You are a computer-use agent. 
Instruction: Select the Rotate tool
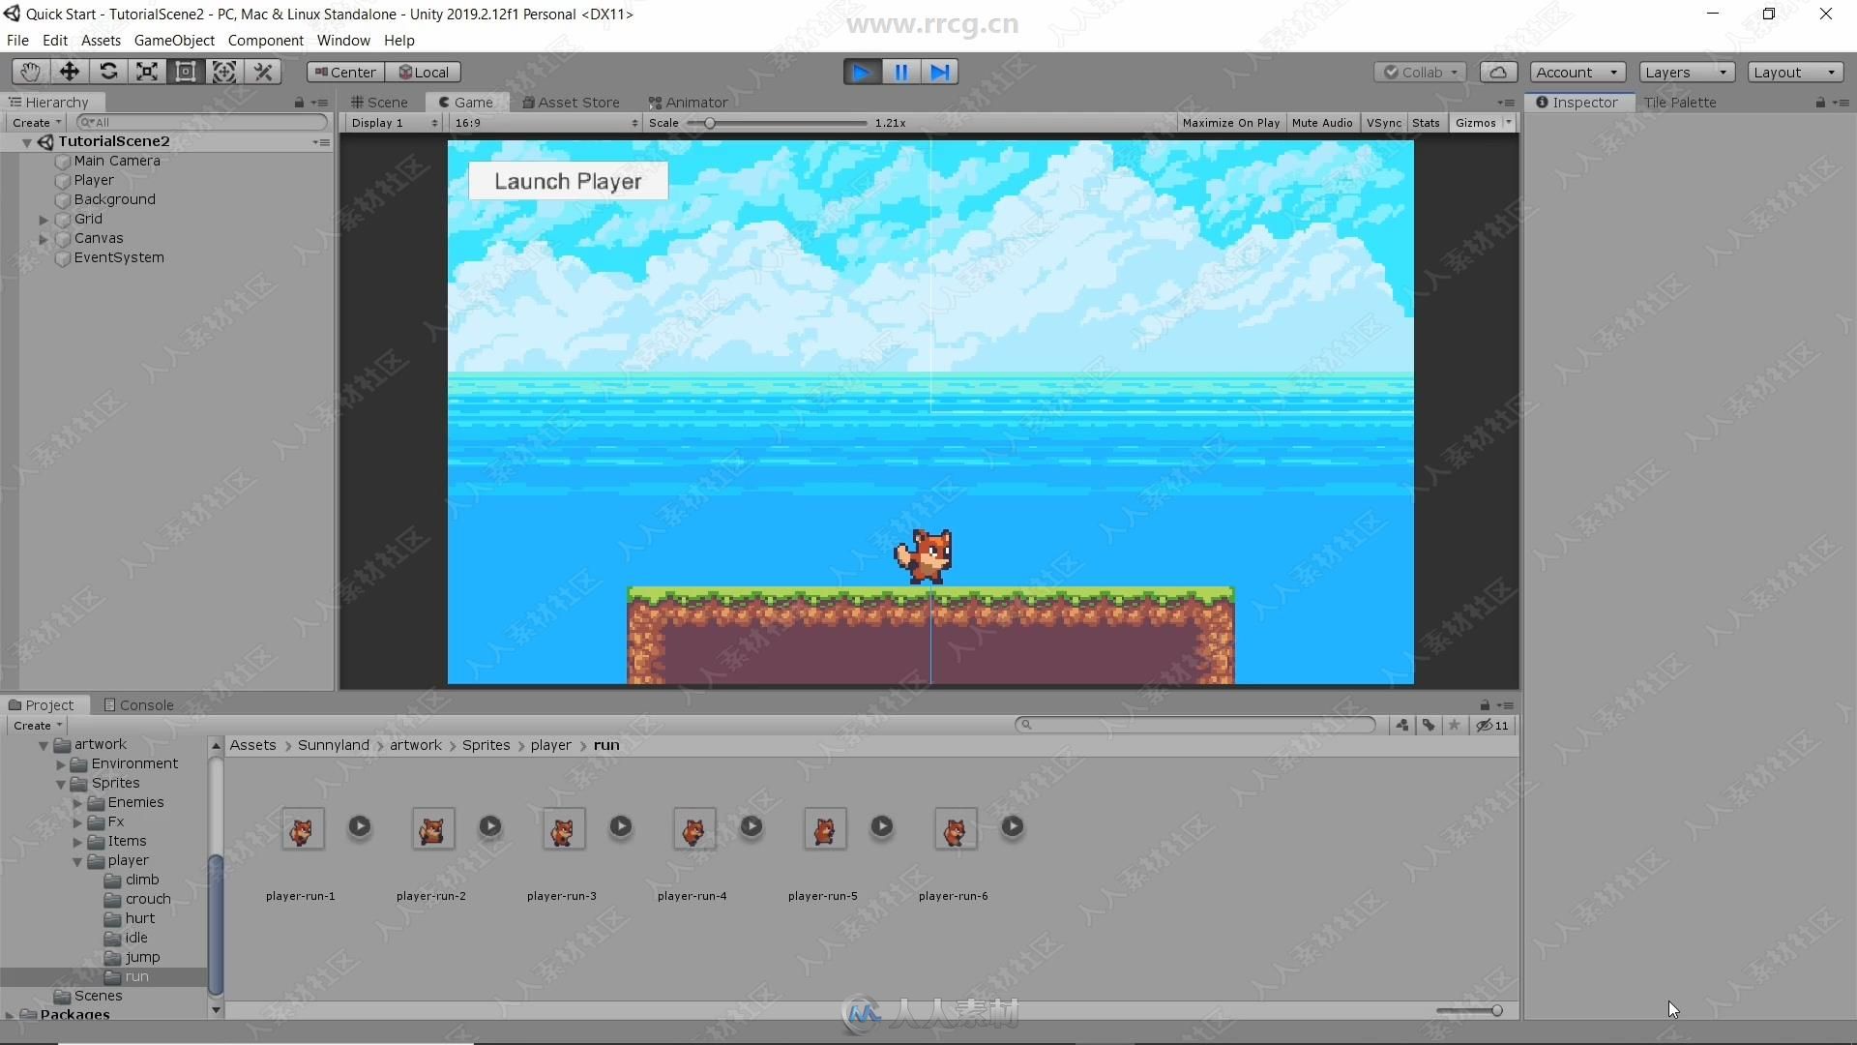[107, 72]
